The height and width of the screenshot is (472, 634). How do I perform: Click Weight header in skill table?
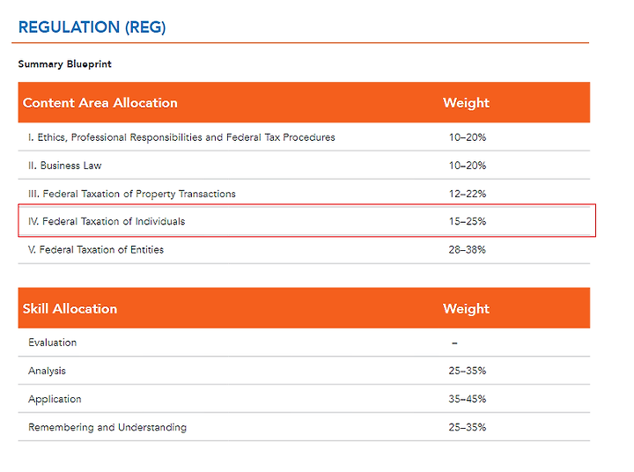tap(466, 308)
